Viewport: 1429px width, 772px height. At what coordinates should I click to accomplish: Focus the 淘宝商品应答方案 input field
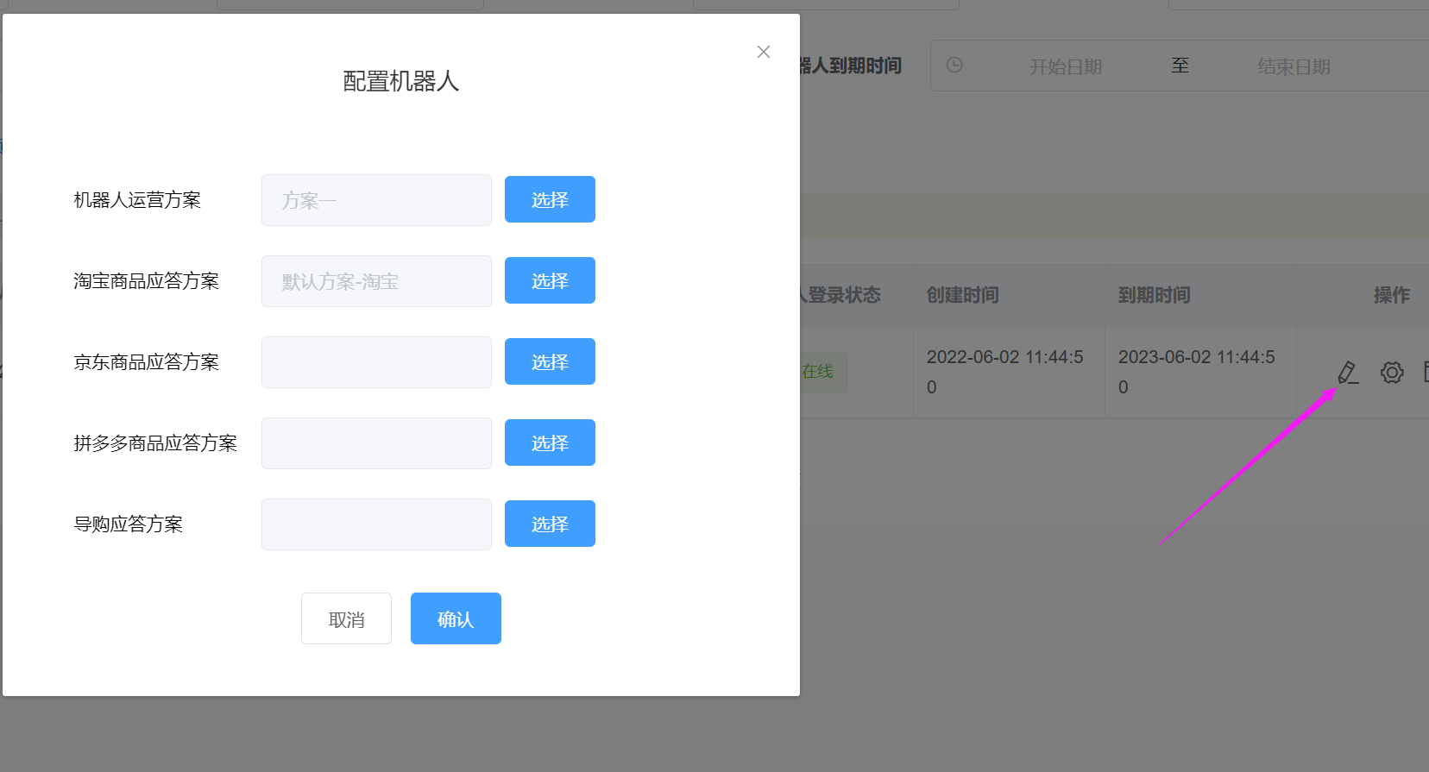[376, 281]
